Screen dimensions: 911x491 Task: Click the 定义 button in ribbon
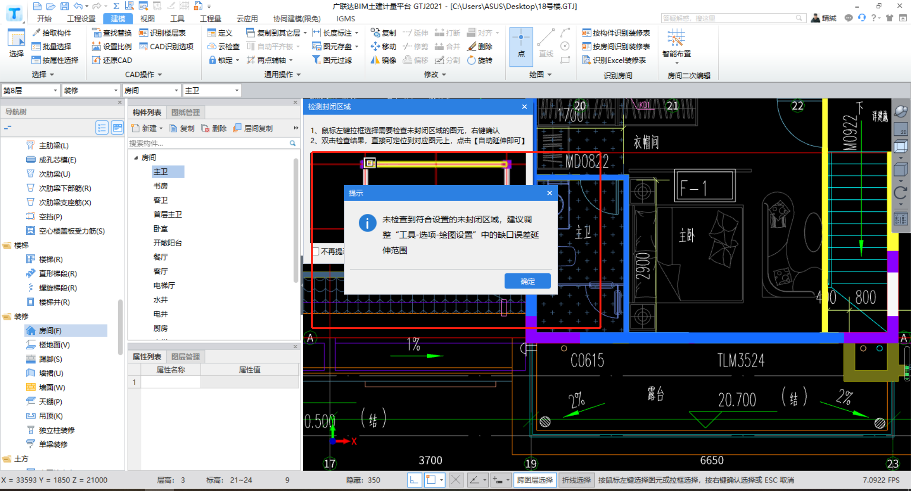pyautogui.click(x=220, y=33)
